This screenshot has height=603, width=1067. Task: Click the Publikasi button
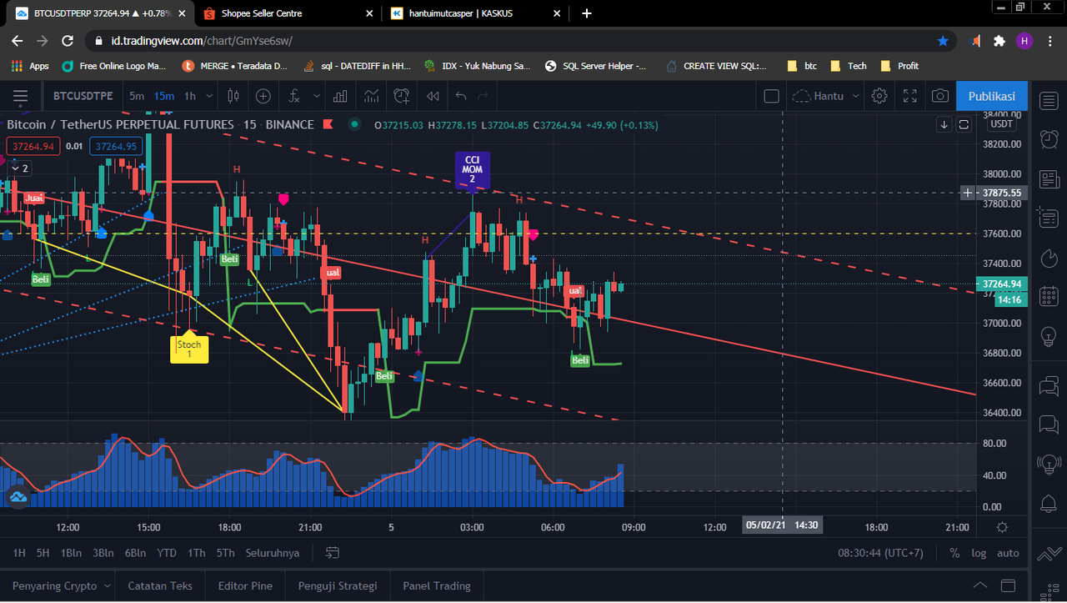tap(992, 96)
